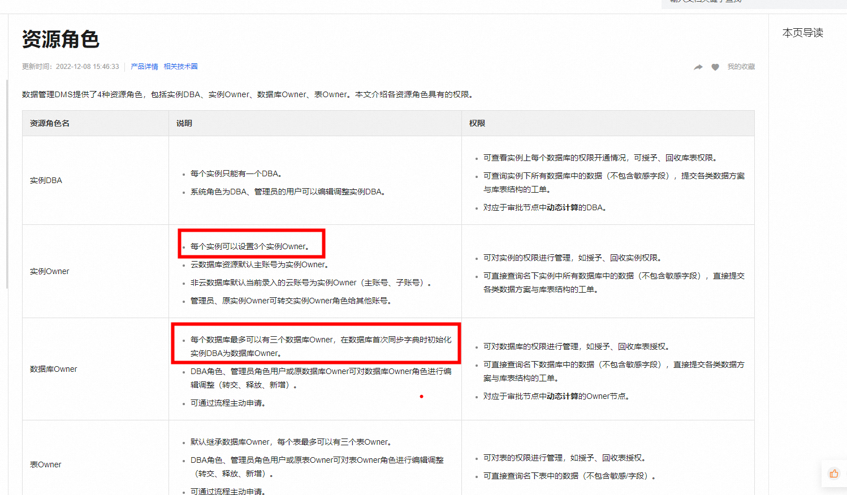Click the update time 2022-12-08 15:46:33

(87, 67)
